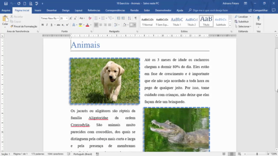
Task: Align paragraph to the right
Action: tap(105, 25)
